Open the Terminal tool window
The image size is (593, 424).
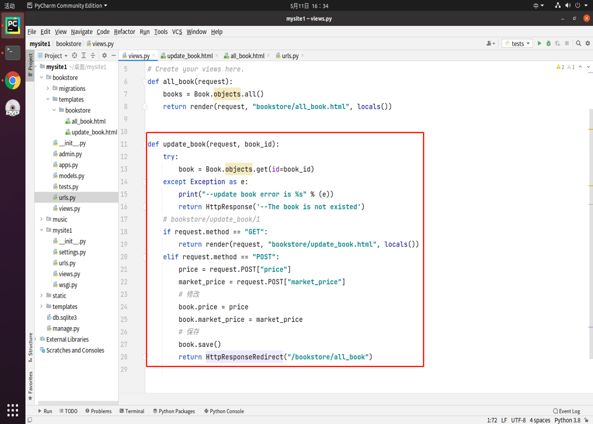pyautogui.click(x=132, y=411)
